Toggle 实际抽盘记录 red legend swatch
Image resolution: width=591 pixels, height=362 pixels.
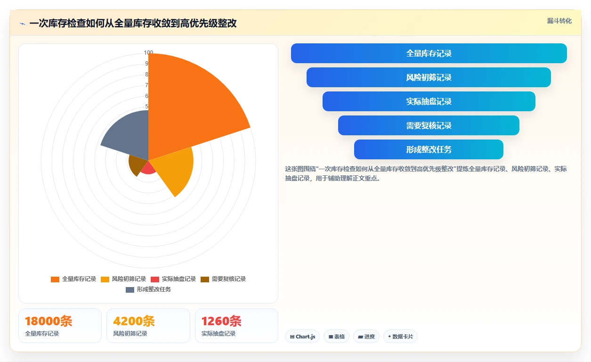155,279
